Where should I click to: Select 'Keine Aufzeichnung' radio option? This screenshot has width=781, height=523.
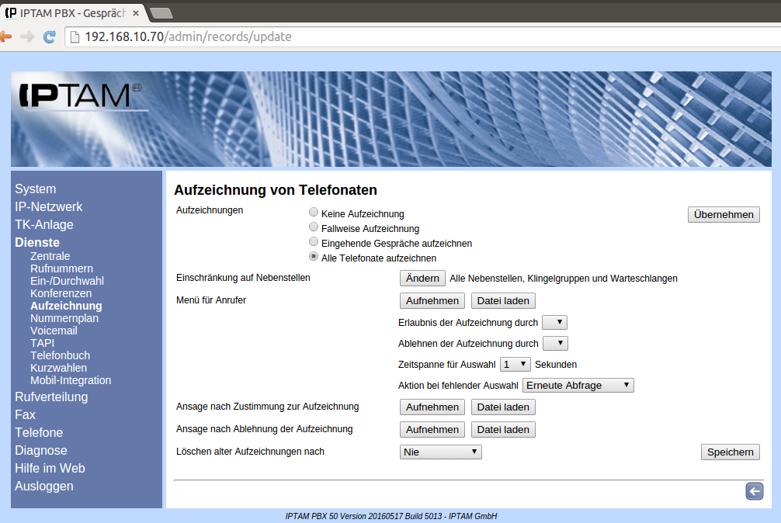(x=314, y=213)
